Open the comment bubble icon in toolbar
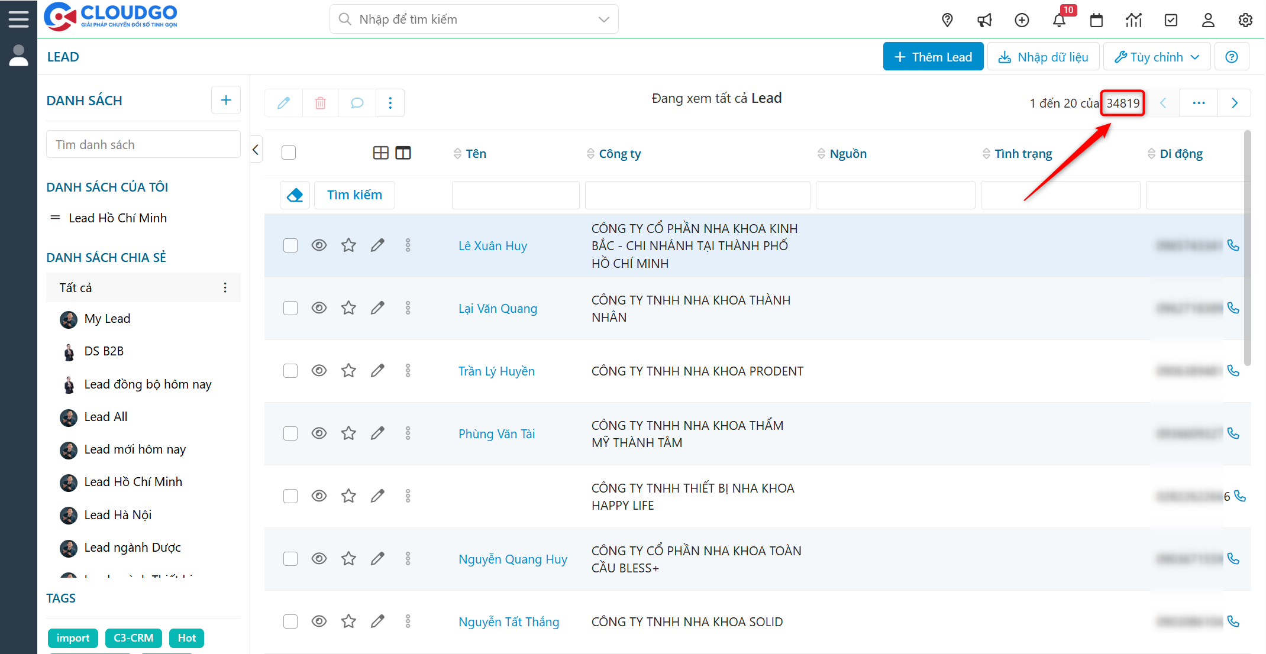This screenshot has width=1266, height=654. point(357,103)
